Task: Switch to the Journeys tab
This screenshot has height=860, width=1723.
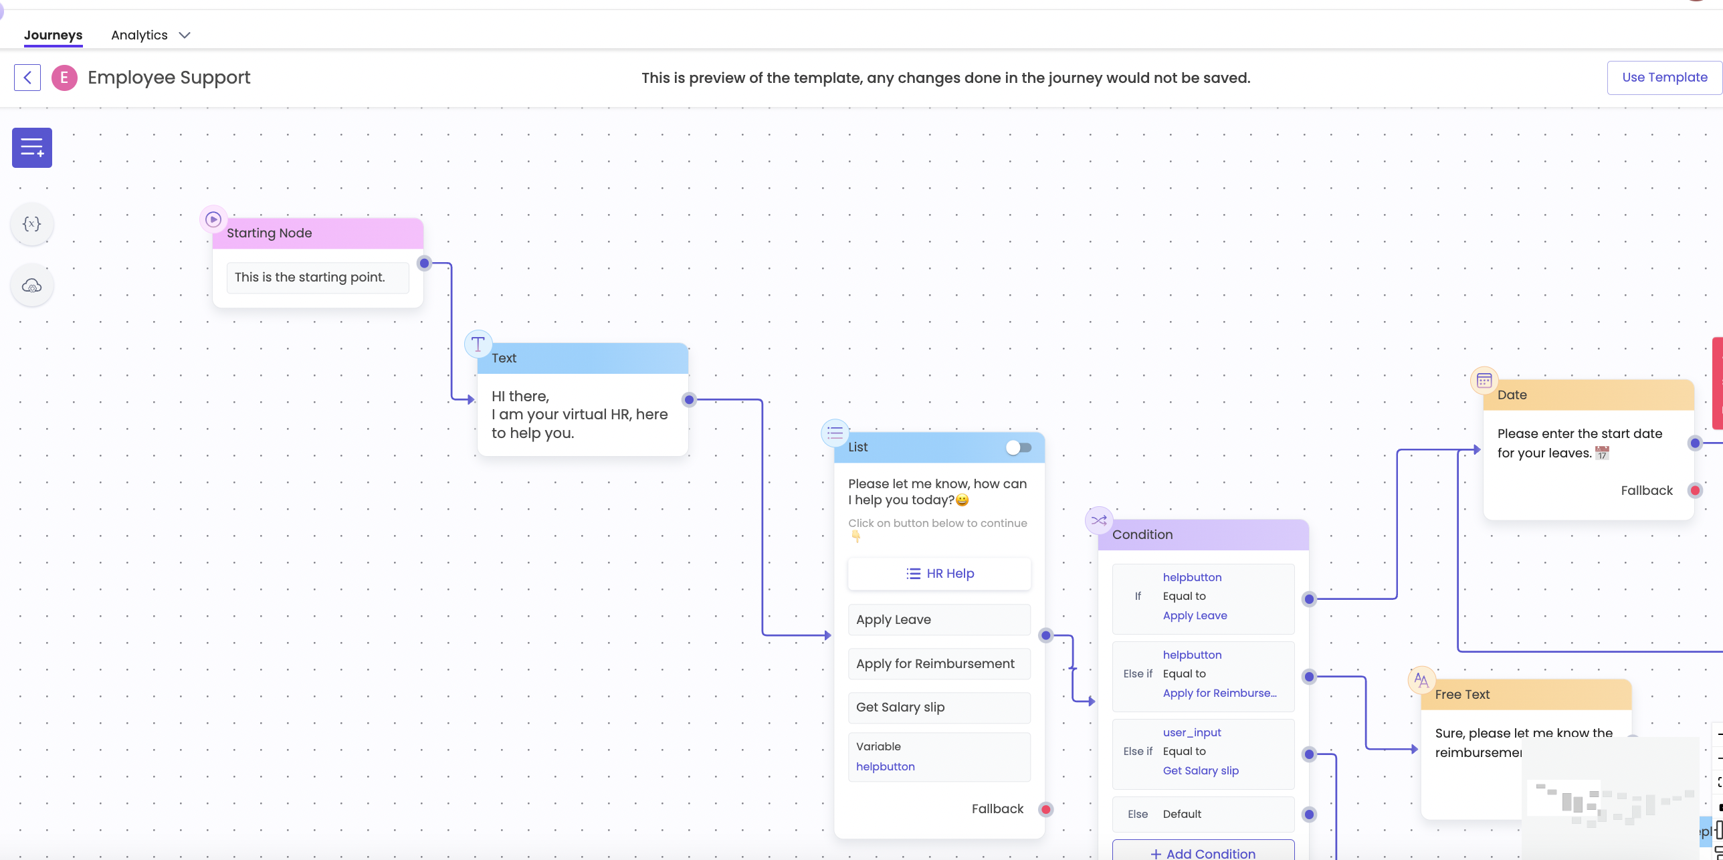Action: tap(53, 35)
